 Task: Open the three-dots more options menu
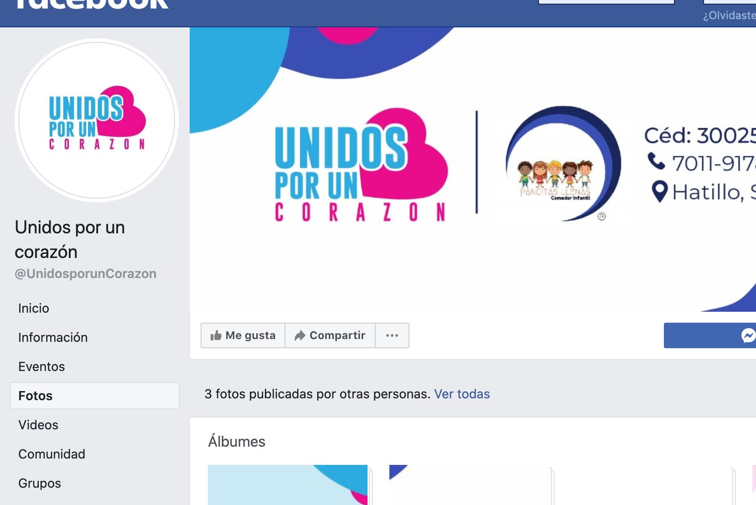[x=392, y=335]
